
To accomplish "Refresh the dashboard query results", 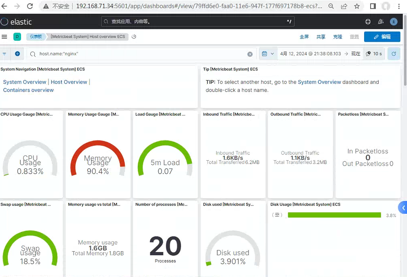I will point(394,54).
